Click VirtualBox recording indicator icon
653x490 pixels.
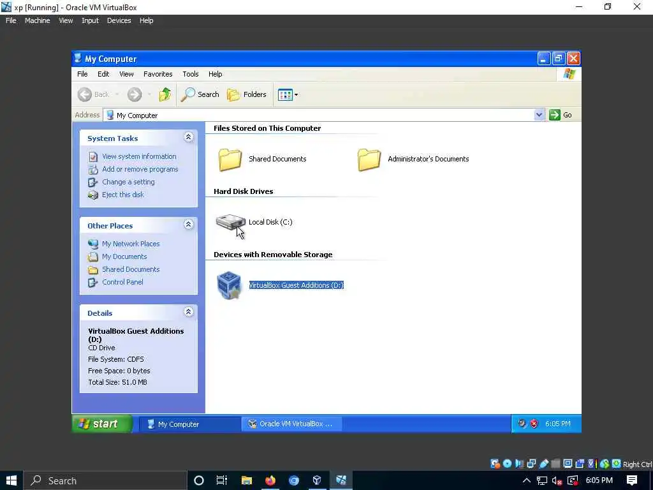tap(580, 464)
